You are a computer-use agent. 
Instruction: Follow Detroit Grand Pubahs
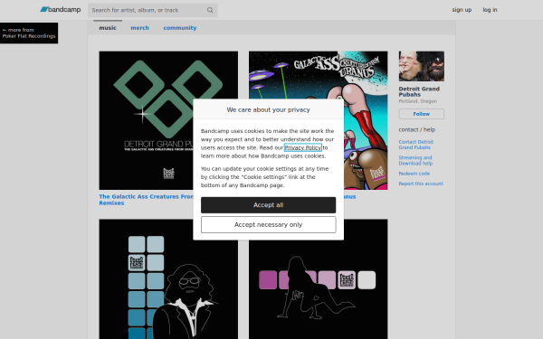tap(422, 114)
